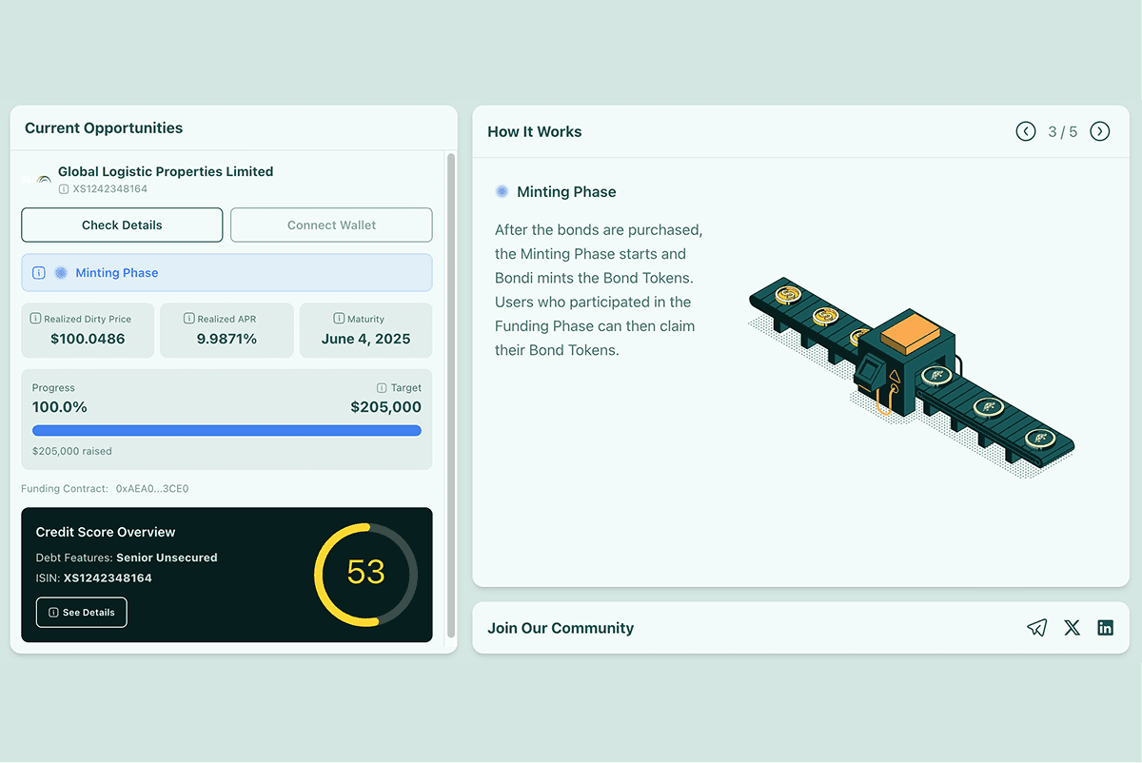
Task: Click the $205,000 target amount
Action: [385, 407]
